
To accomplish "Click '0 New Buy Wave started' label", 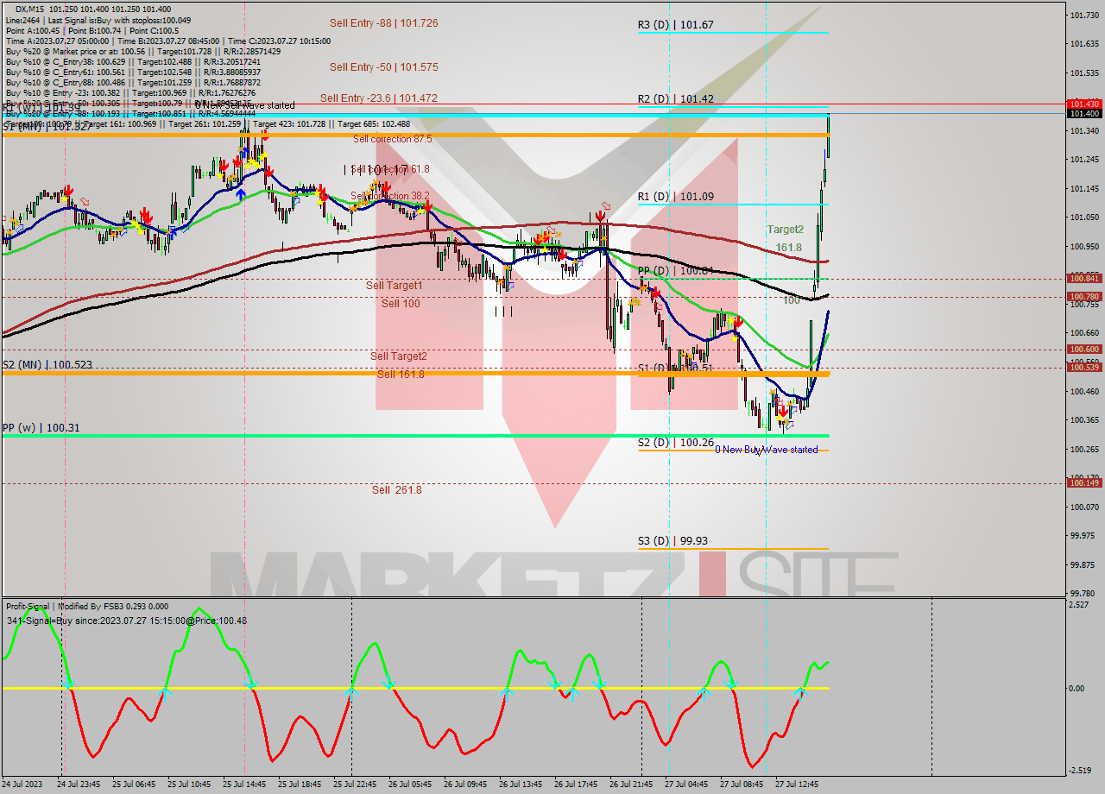I will [x=766, y=450].
